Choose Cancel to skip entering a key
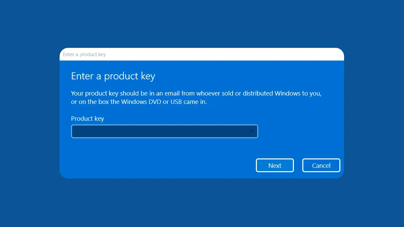The height and width of the screenshot is (227, 404). 321,165
